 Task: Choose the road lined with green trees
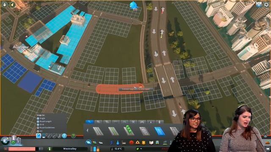pos(129,130)
